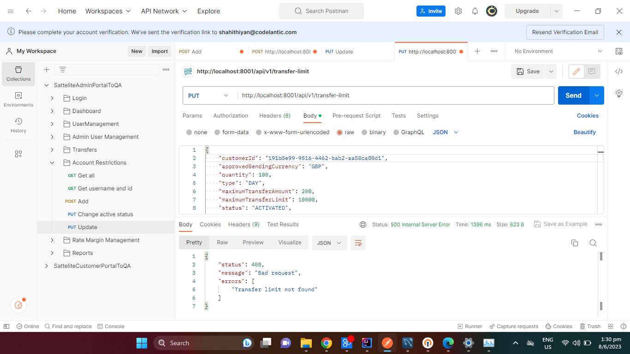Open the lightbulb info panel
Viewport: 630px width, 354px height.
click(619, 93)
